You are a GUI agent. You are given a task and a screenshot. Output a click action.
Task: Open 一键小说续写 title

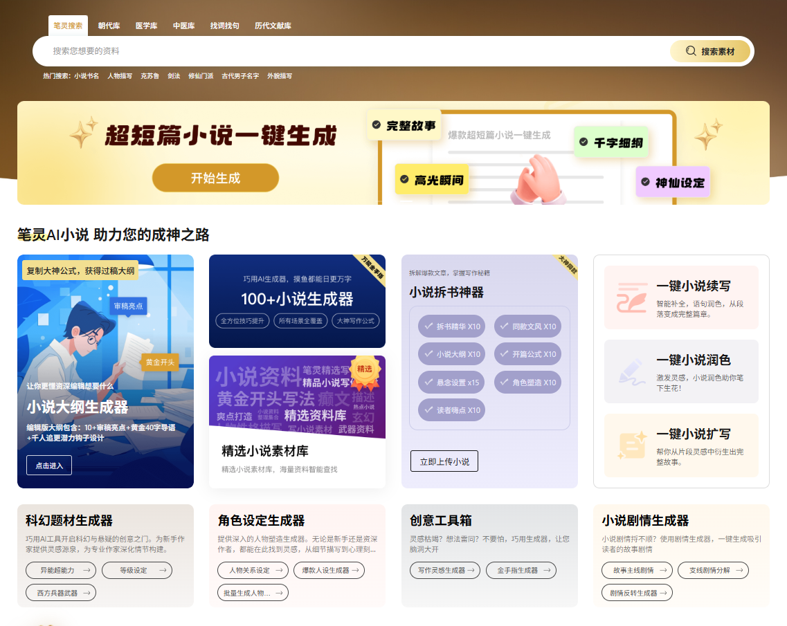[694, 286]
